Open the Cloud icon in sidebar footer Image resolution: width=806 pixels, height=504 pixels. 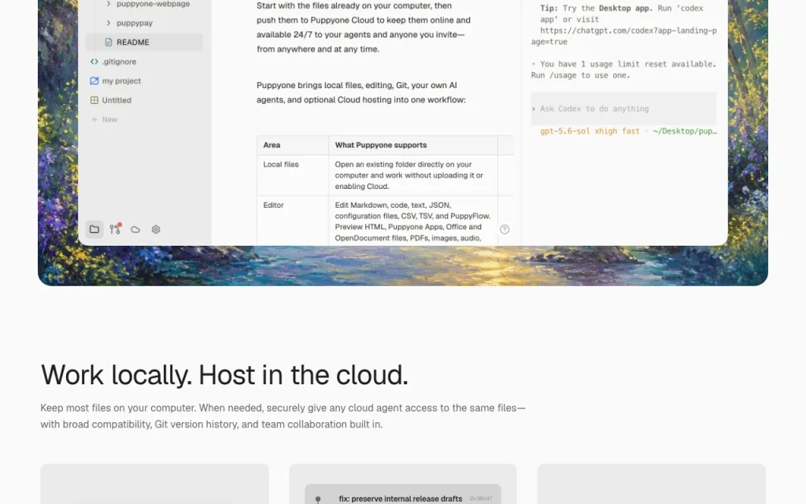point(135,229)
